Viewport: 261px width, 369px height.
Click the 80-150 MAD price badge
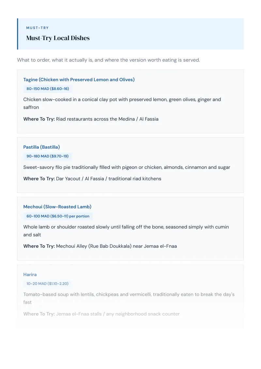coord(48,89)
